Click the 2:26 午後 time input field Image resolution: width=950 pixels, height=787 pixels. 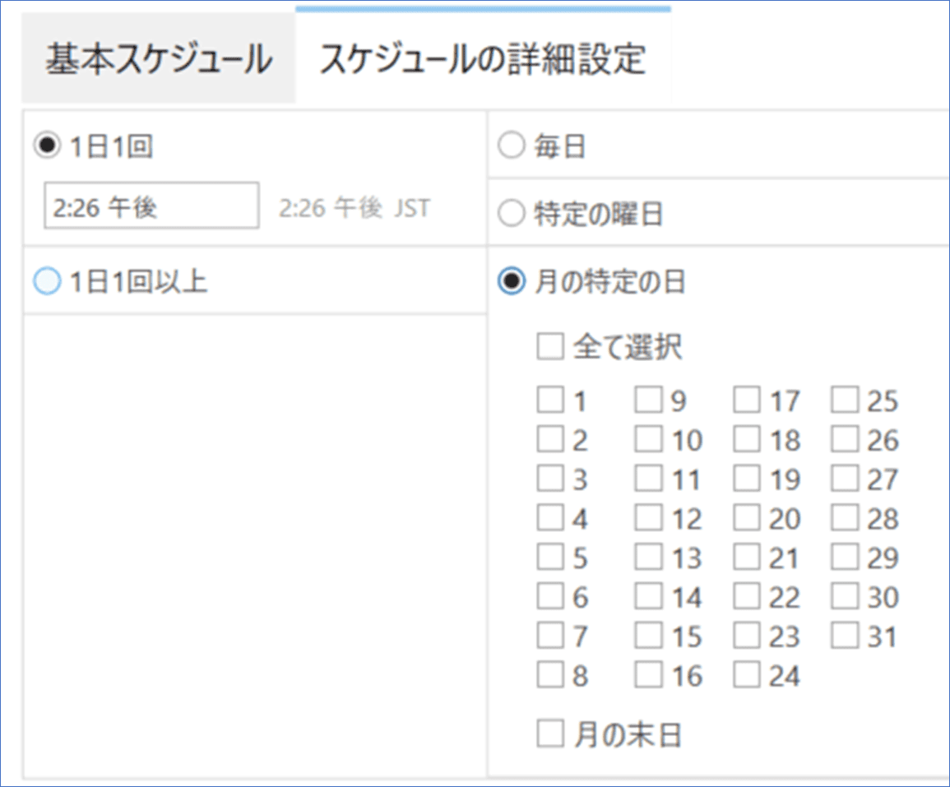coord(151,206)
